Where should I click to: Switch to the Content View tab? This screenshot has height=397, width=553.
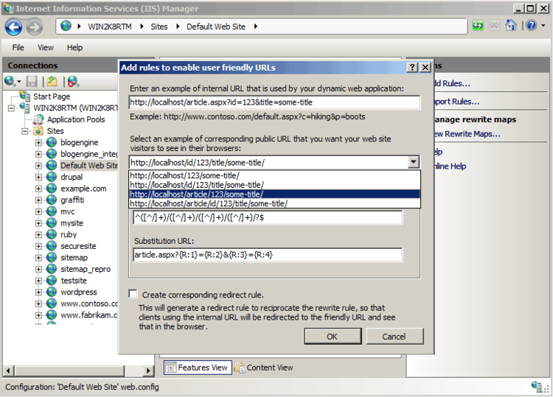coord(263,368)
